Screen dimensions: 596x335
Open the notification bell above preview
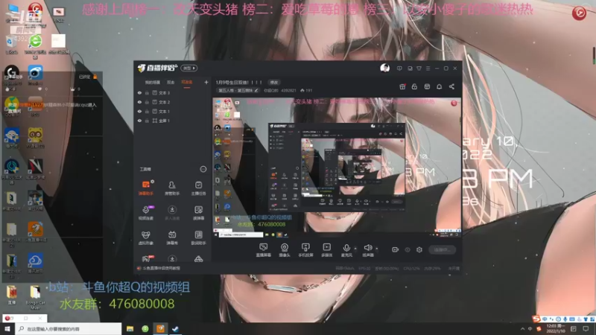(x=439, y=86)
